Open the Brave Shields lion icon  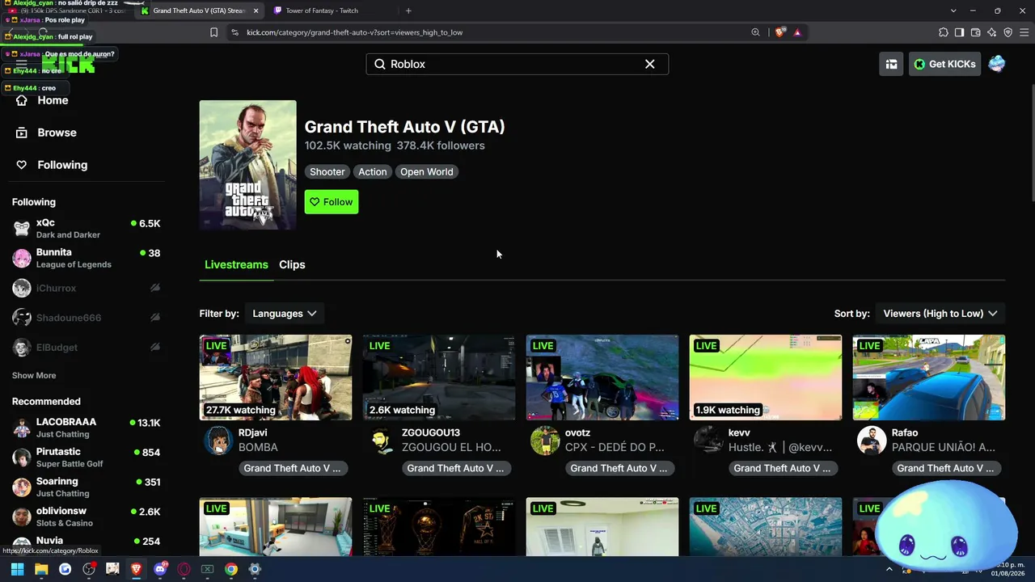tap(779, 32)
